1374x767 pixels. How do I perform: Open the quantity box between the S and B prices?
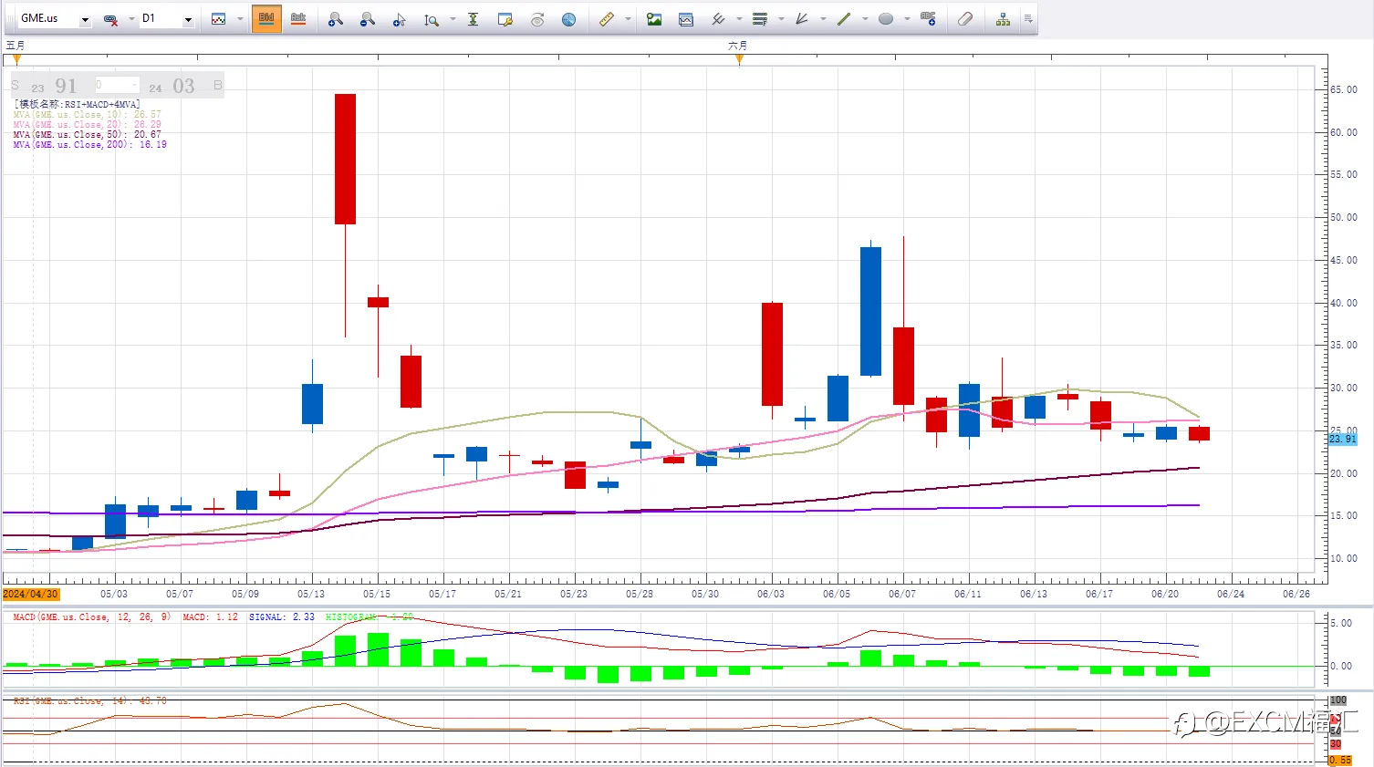click(117, 85)
